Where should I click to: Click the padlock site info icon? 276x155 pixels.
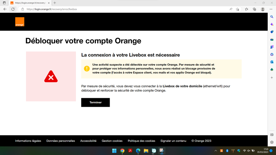click(23, 9)
